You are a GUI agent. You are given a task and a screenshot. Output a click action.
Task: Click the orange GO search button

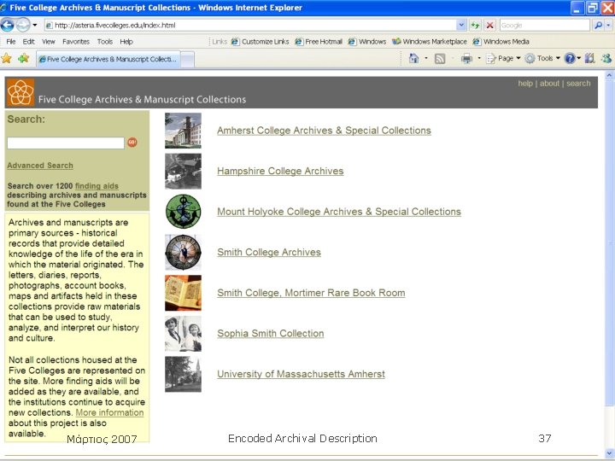click(132, 142)
